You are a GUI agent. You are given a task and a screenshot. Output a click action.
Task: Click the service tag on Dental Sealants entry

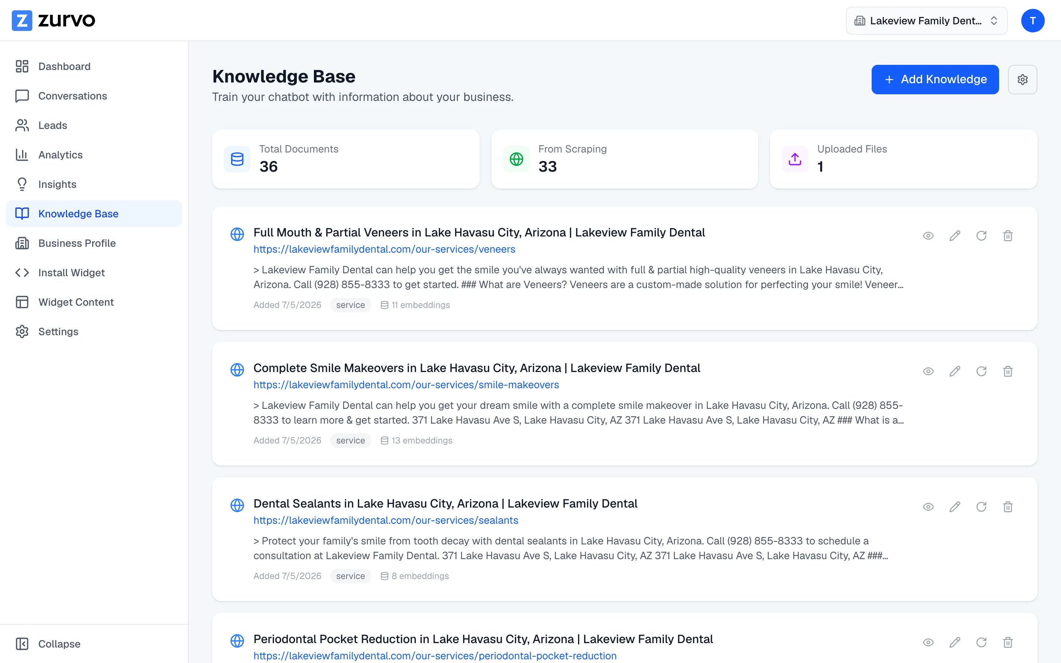click(350, 576)
